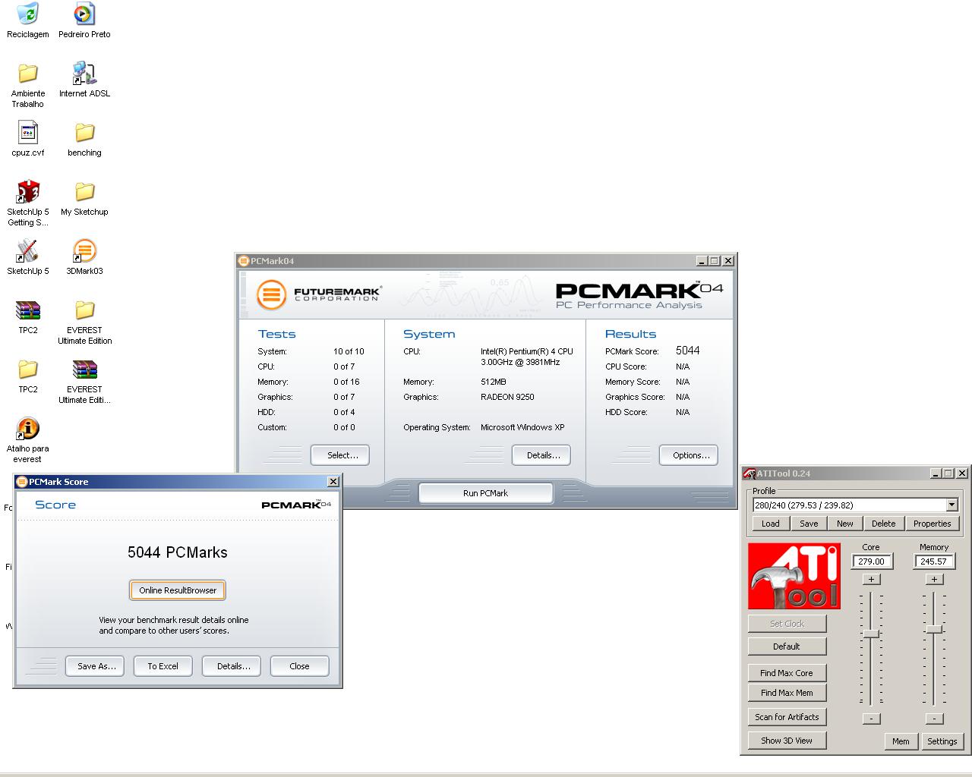Launch the Internet ADSL shortcut

coord(84,80)
